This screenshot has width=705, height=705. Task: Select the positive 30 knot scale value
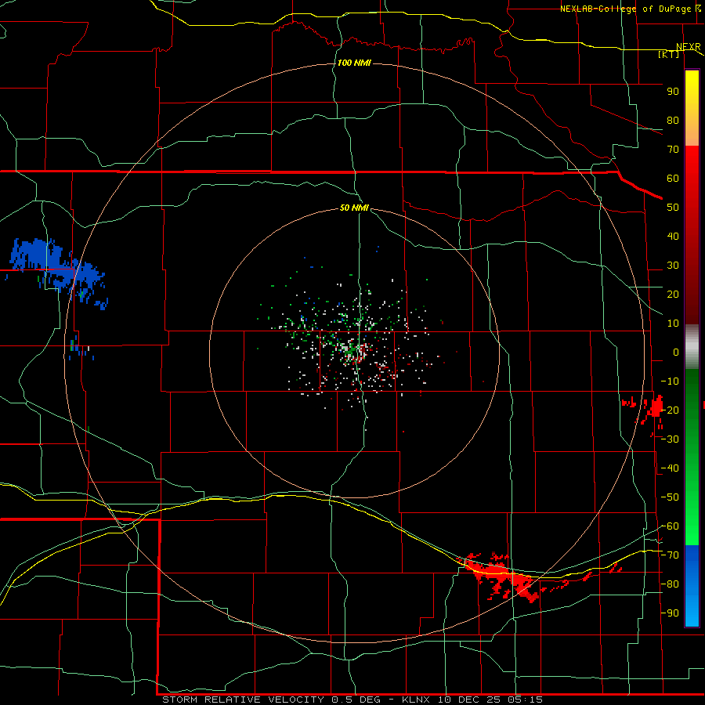coord(673,266)
